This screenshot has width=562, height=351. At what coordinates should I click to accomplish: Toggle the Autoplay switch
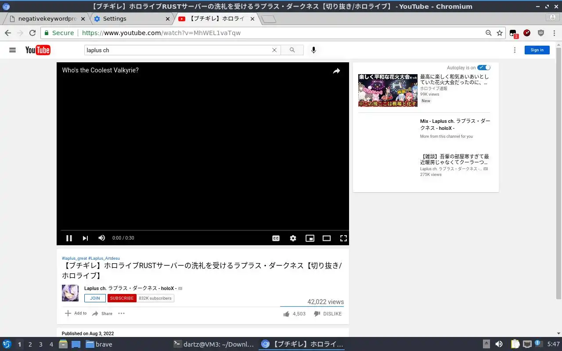click(x=484, y=68)
